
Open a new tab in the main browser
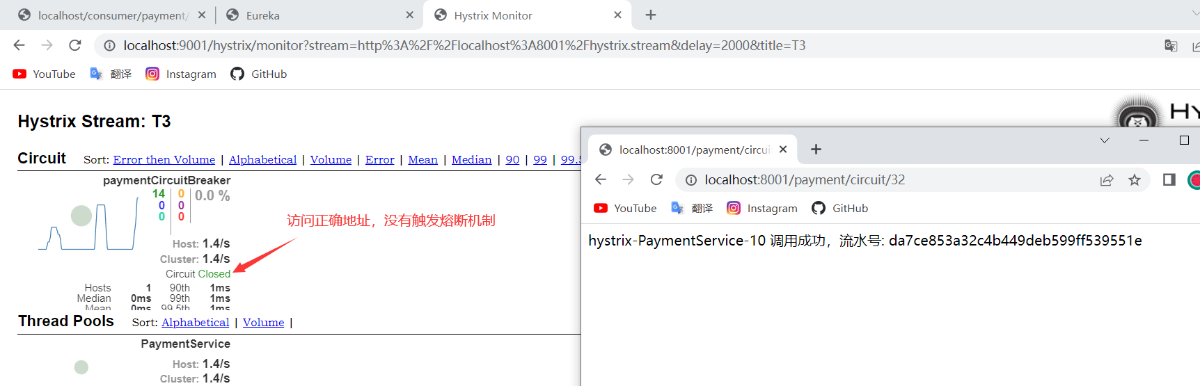pyautogui.click(x=651, y=15)
